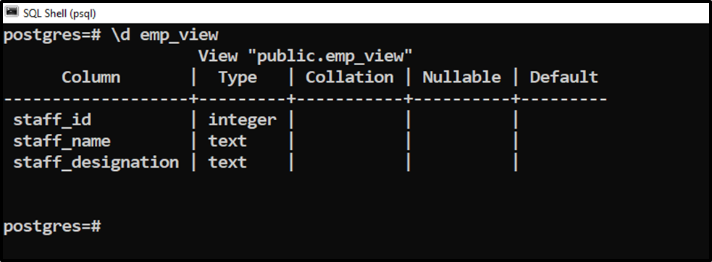Click the empty Nullable cell for staff_name
The image size is (712, 262).
(462, 141)
